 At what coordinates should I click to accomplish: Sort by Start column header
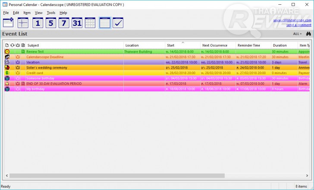tap(183, 45)
